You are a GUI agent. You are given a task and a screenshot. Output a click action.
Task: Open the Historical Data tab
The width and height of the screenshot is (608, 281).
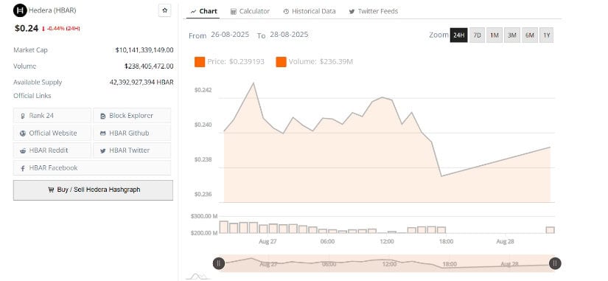[x=310, y=11]
